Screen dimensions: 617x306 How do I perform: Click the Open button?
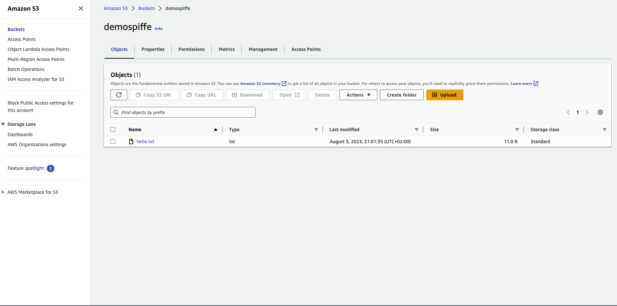pyautogui.click(x=289, y=95)
